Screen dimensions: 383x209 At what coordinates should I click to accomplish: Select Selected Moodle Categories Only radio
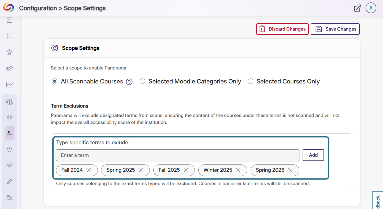pos(143,81)
